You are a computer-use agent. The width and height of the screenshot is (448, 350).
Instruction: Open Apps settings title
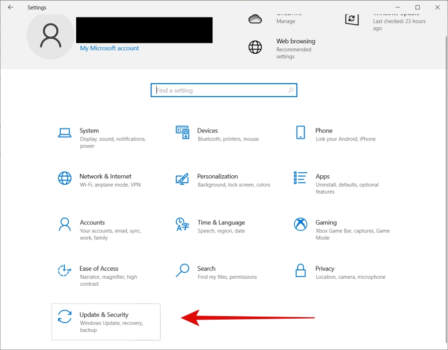point(323,177)
